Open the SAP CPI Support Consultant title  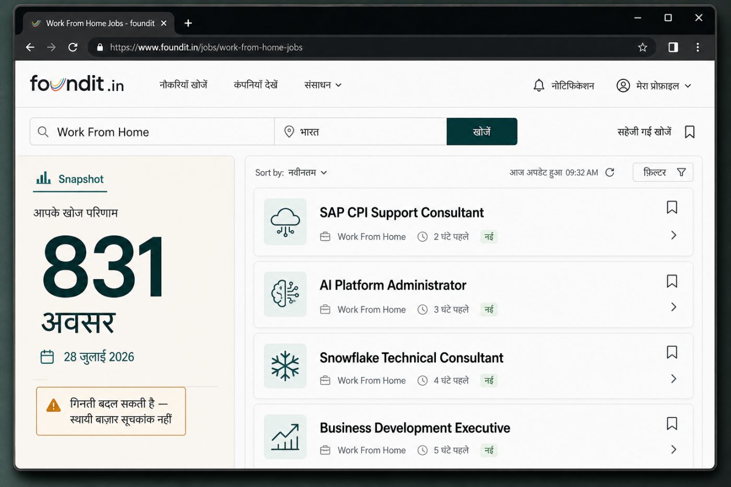[x=402, y=212]
